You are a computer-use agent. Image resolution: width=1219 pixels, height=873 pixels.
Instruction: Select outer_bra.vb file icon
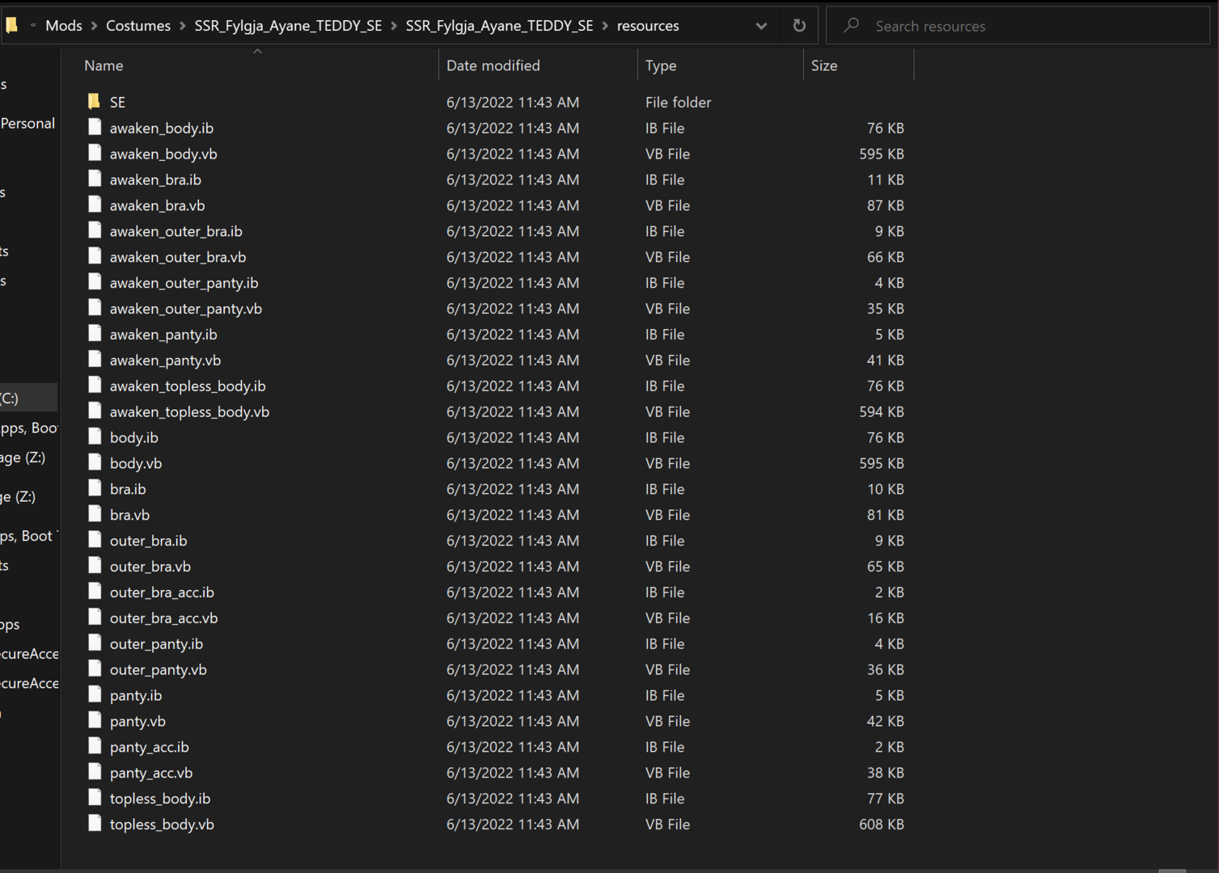95,566
